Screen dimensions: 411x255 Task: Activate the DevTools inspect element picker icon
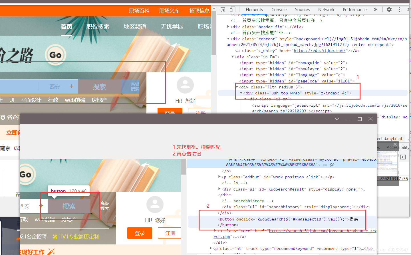tap(223, 9)
